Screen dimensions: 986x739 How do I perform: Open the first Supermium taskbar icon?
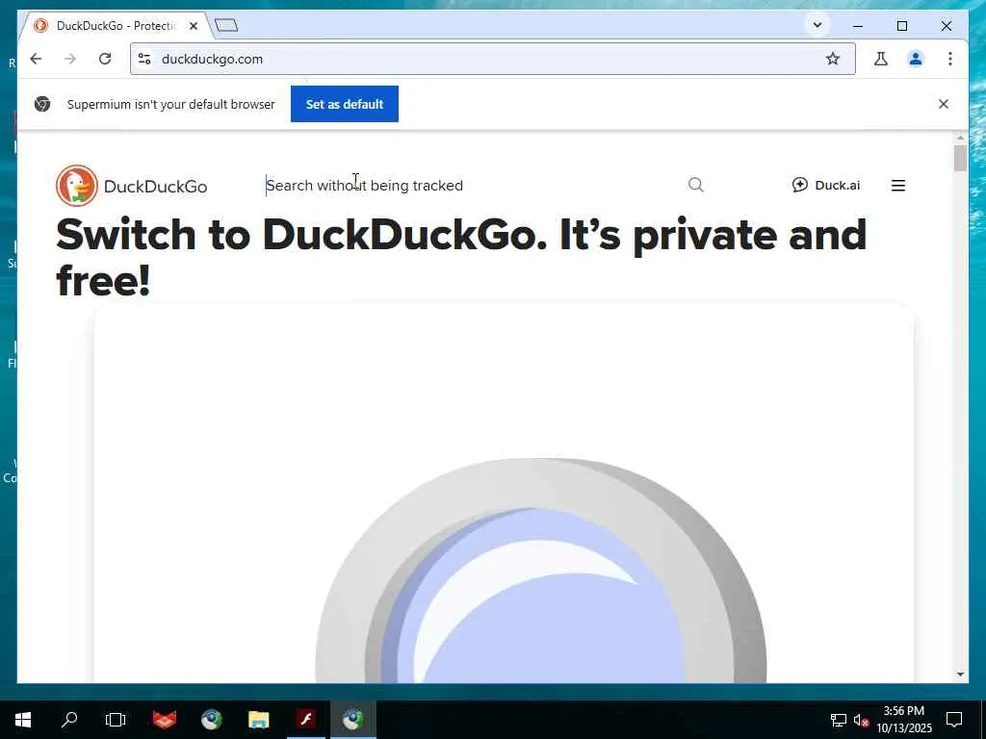(211, 720)
